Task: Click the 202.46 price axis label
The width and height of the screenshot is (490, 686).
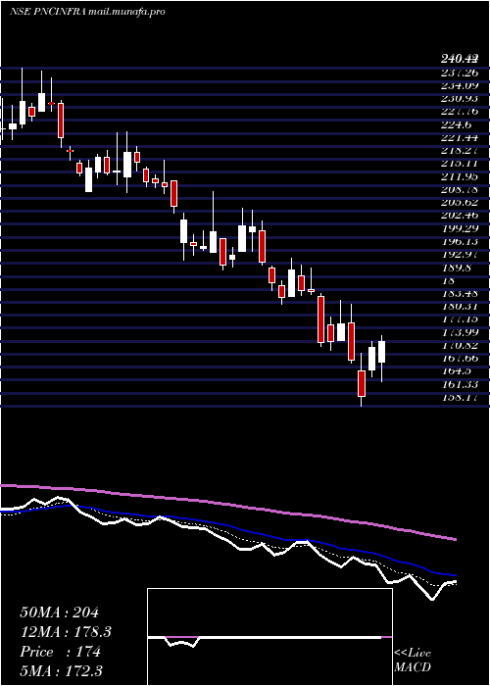Action: pos(460,216)
